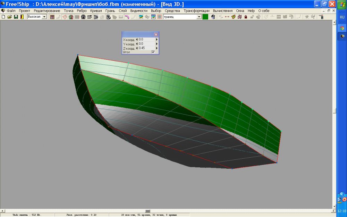Open the Вычисления menu

pyautogui.click(x=223, y=11)
